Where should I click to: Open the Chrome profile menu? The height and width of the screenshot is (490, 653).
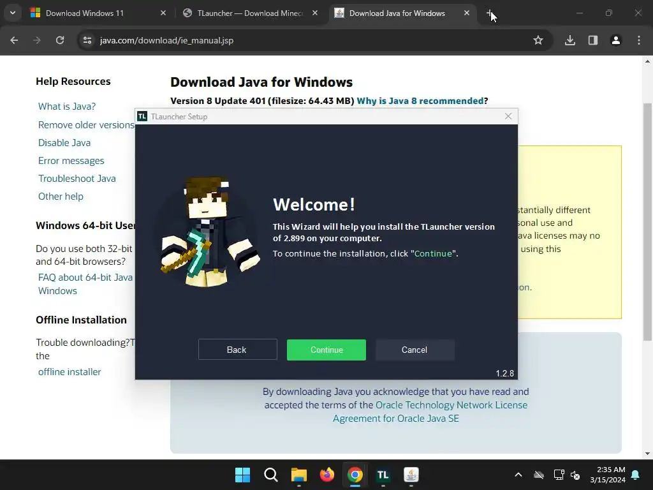[x=616, y=40]
